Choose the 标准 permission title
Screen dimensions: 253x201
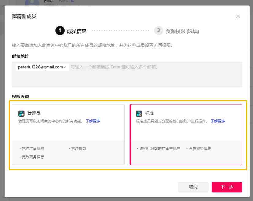[149, 114]
